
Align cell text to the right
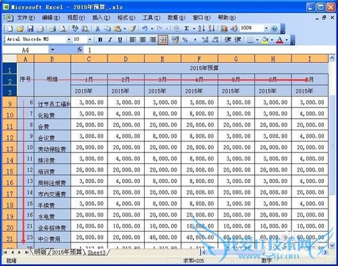tap(153, 40)
